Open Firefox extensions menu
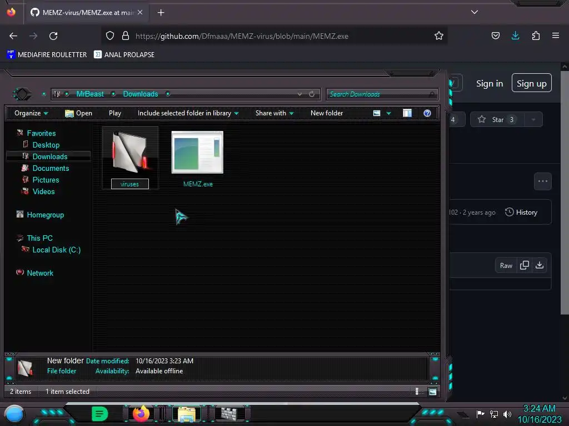This screenshot has height=426, width=569. (x=536, y=35)
